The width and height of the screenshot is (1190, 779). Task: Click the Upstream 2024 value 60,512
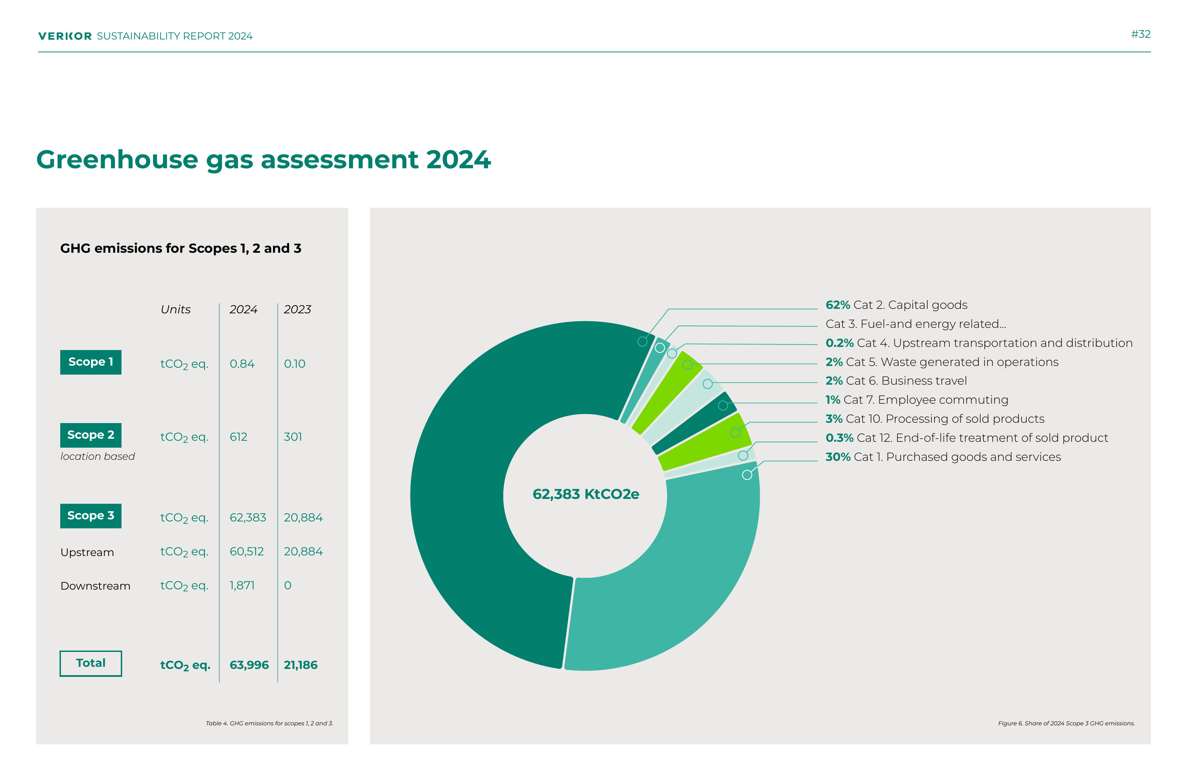click(246, 552)
